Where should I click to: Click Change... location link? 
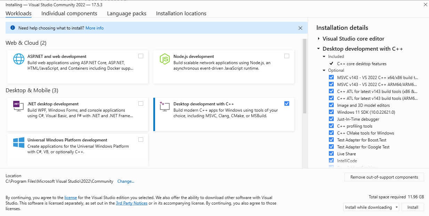pos(126,181)
